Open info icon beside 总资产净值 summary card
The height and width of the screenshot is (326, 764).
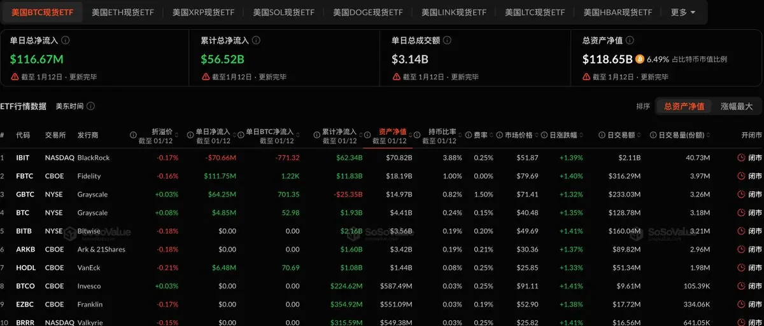(630, 40)
